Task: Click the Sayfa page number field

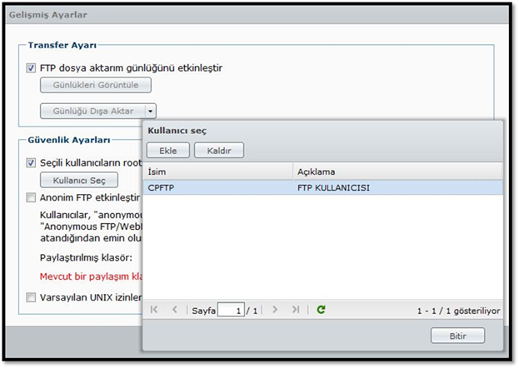Action: click(x=231, y=311)
